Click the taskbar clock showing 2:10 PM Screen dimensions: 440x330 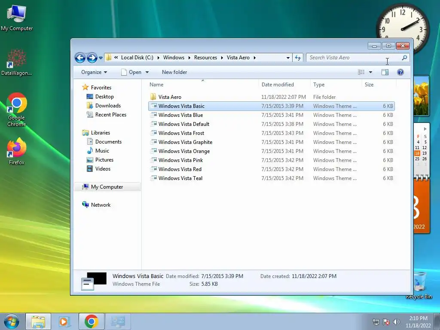click(418, 322)
